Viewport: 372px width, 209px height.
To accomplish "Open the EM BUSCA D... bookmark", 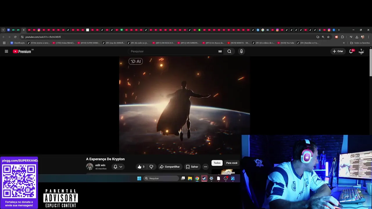I will (x=164, y=43).
